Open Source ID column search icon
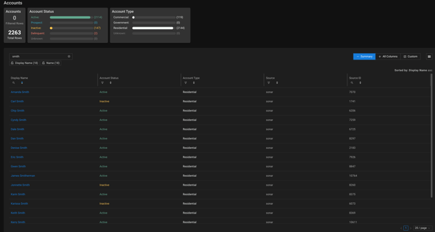Screen dimensions: 435x232 352,83
